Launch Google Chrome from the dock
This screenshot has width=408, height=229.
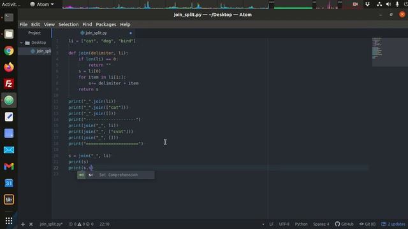9,51
